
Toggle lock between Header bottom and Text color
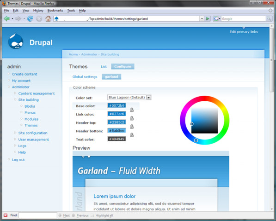point(132,135)
